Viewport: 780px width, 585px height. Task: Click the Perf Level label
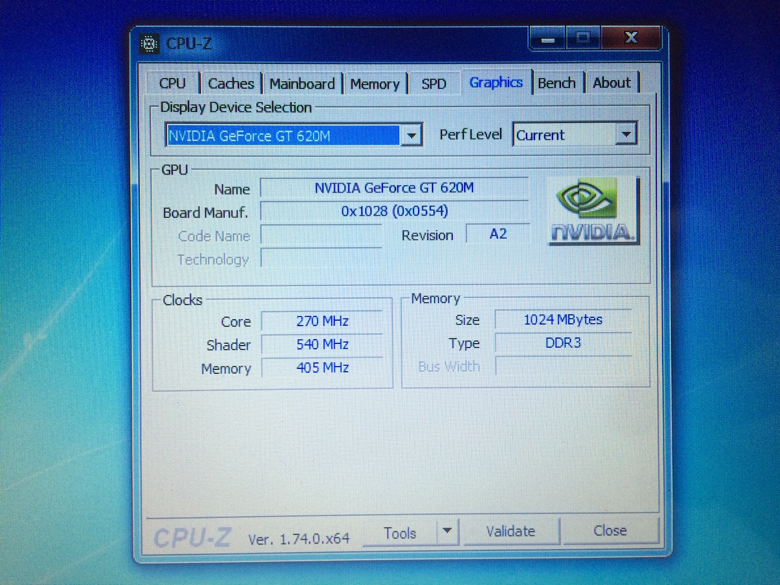coord(471,134)
